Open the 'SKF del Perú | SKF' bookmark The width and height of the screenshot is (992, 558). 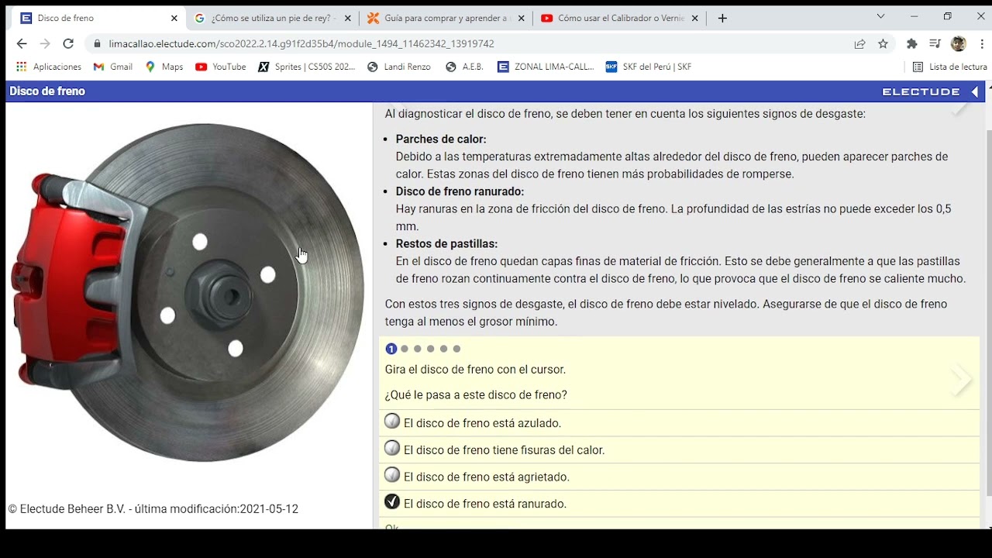(x=649, y=67)
